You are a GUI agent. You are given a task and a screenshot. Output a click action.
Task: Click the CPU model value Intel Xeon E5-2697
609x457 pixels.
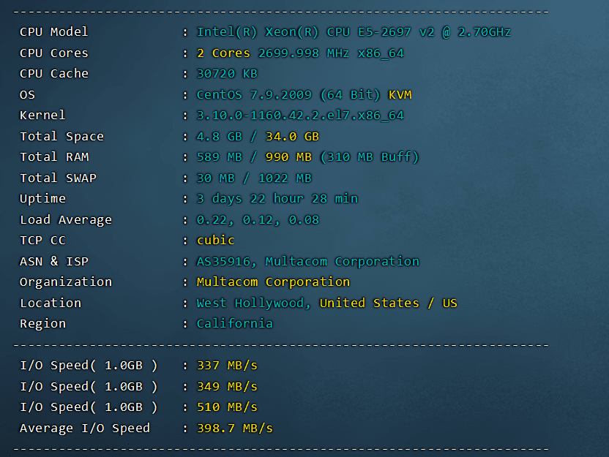click(354, 32)
